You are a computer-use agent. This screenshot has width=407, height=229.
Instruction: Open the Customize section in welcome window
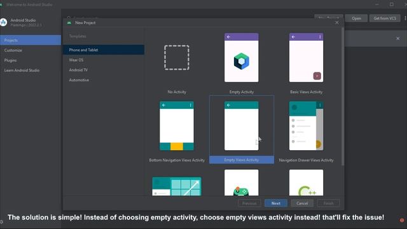(31, 50)
